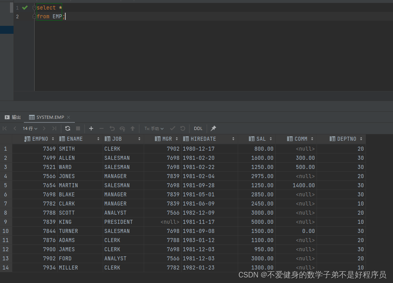Image resolution: width=393 pixels, height=283 pixels.
Task: Click the 1983-01-12 hire date cell
Action: 209,240
